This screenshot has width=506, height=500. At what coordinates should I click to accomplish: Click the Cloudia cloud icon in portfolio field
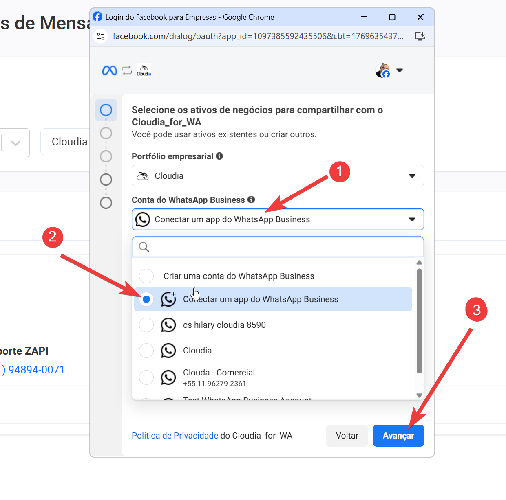143,176
